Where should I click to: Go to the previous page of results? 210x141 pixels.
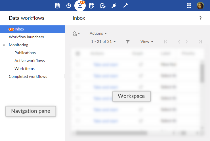(179, 42)
